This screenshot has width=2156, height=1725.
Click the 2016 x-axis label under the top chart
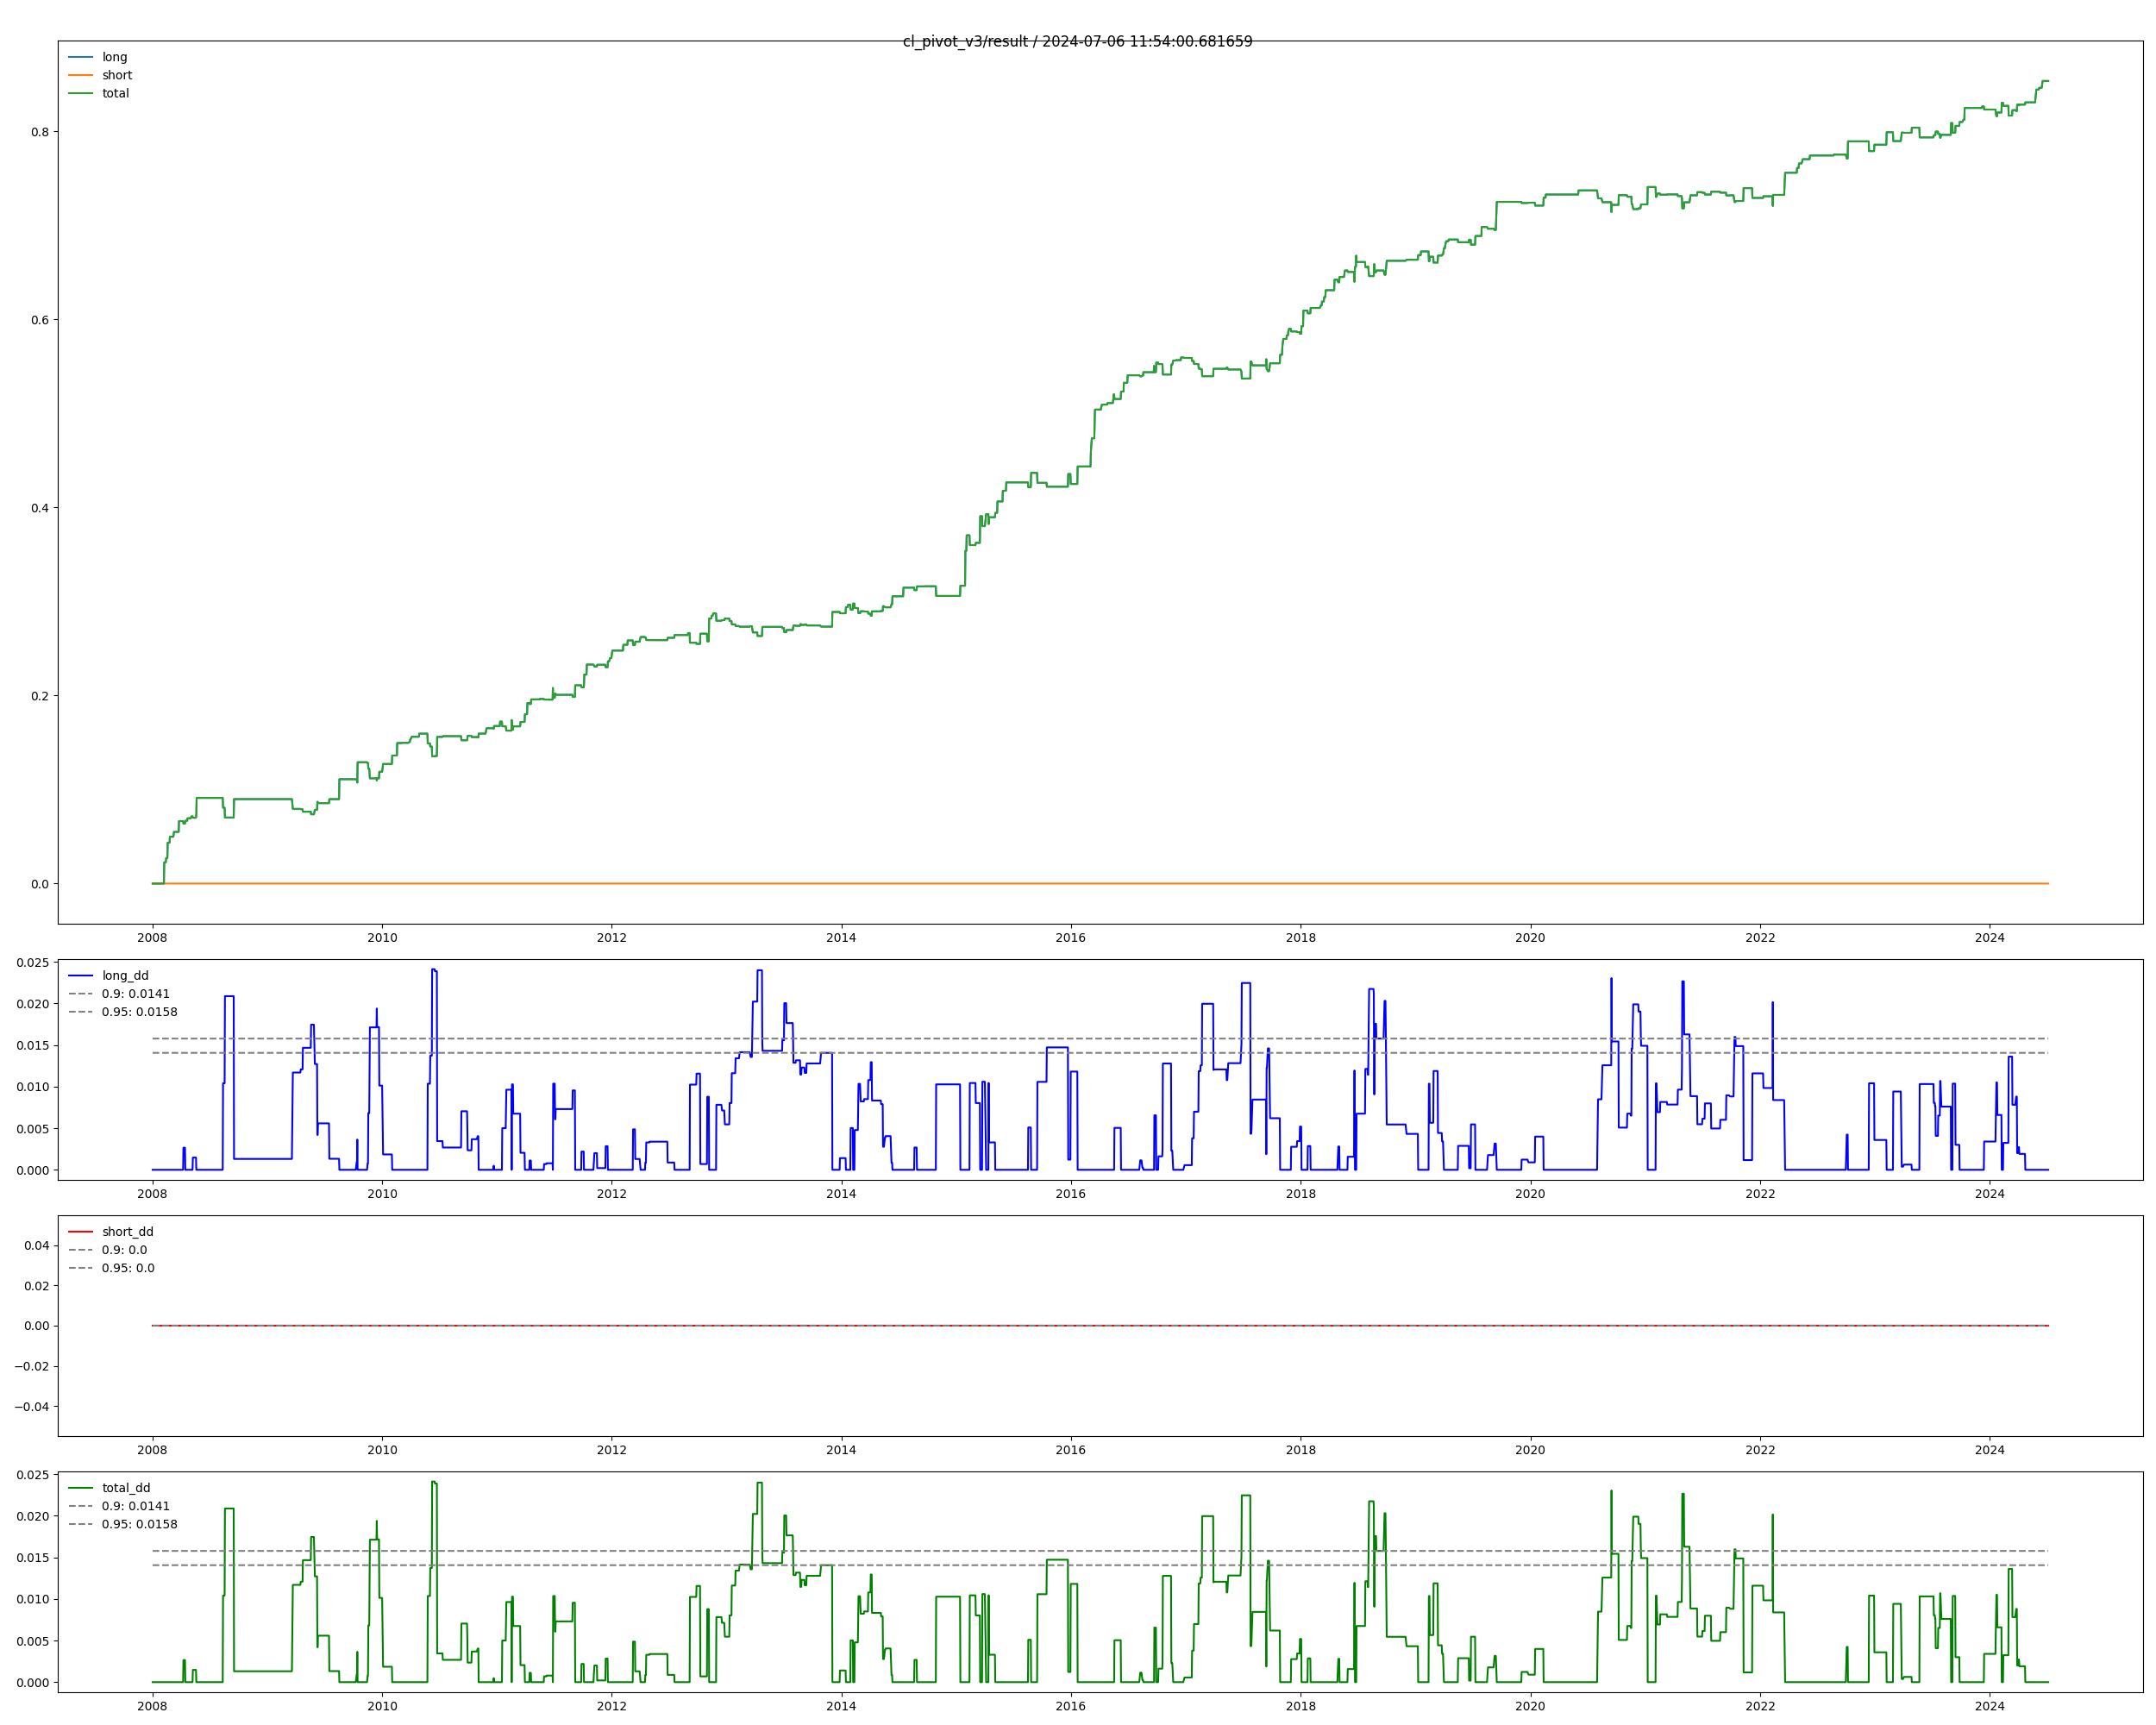click(x=1071, y=938)
